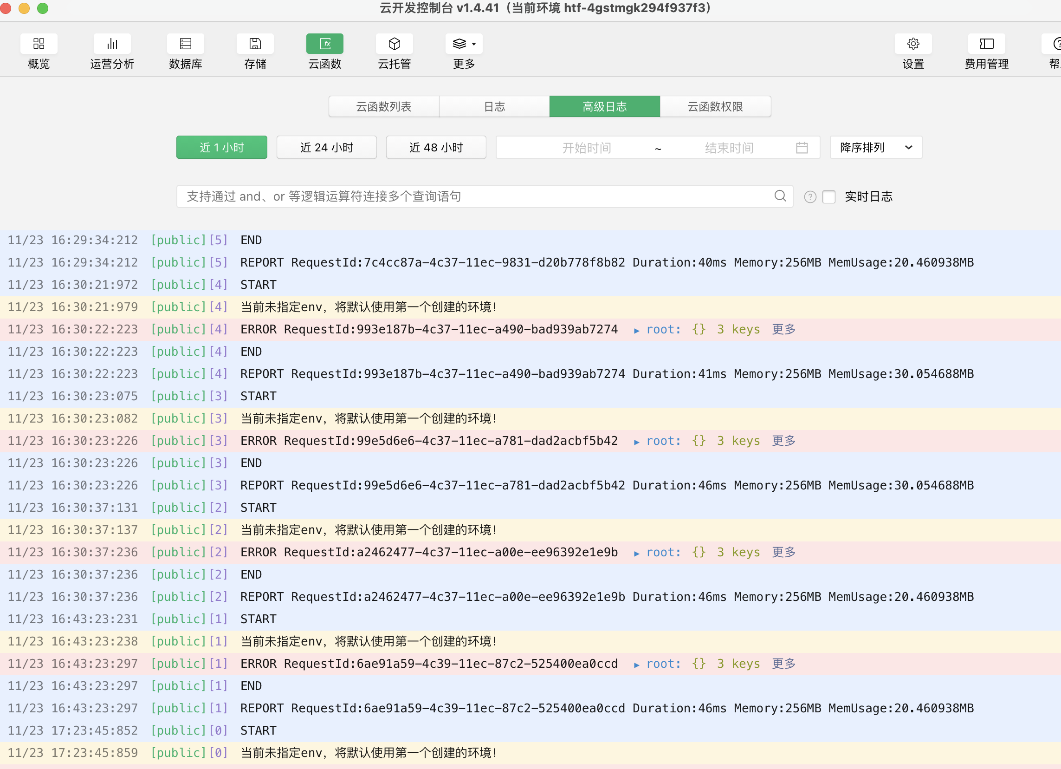The width and height of the screenshot is (1061, 769).
Task: Switch to the 云函数权限 tab
Action: (x=715, y=107)
